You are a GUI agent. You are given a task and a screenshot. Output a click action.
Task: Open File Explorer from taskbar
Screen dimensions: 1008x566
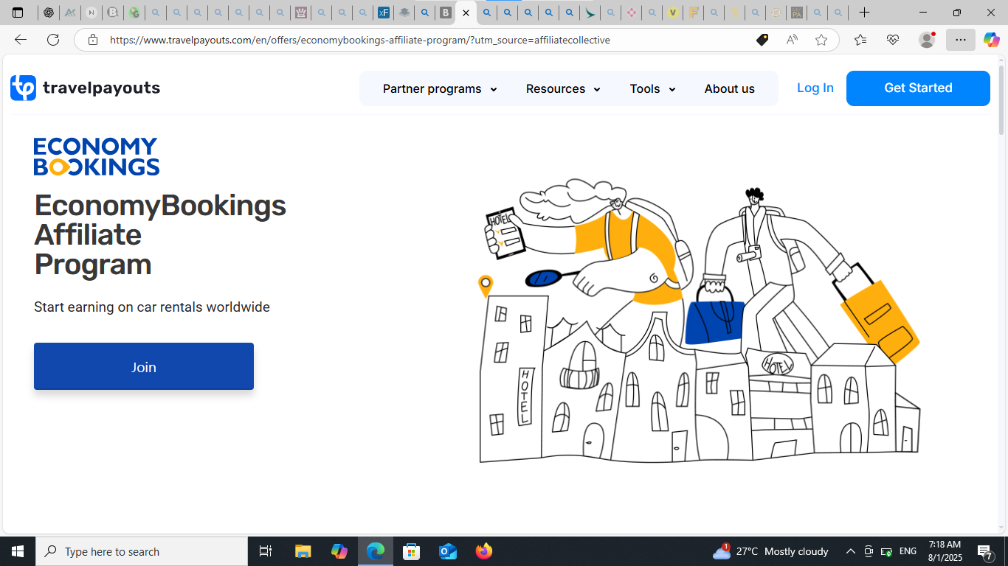(303, 551)
